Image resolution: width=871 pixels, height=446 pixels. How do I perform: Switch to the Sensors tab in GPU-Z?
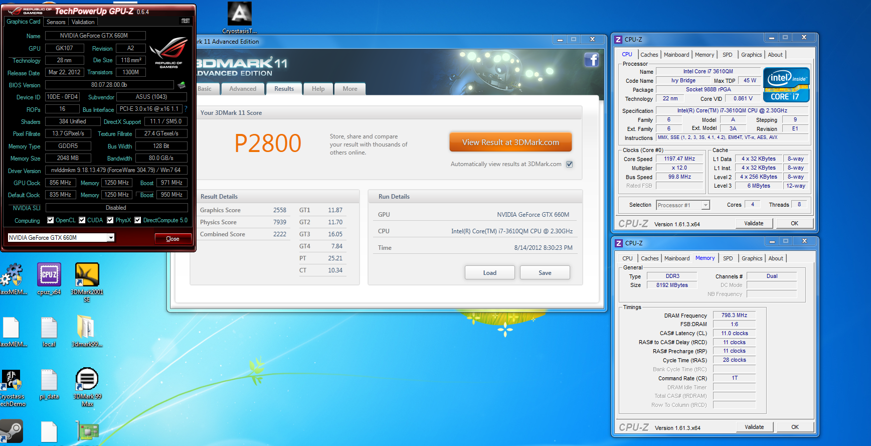(x=56, y=22)
